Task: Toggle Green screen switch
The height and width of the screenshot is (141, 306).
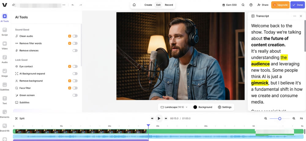Action: point(75,95)
